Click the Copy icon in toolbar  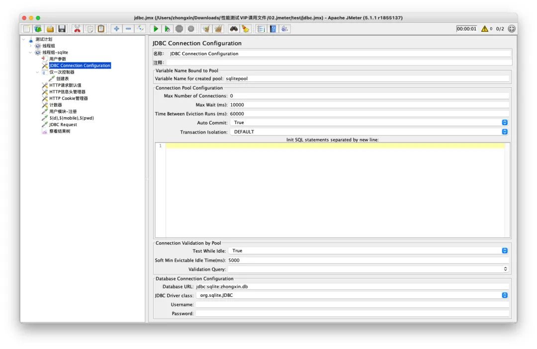[x=89, y=29]
